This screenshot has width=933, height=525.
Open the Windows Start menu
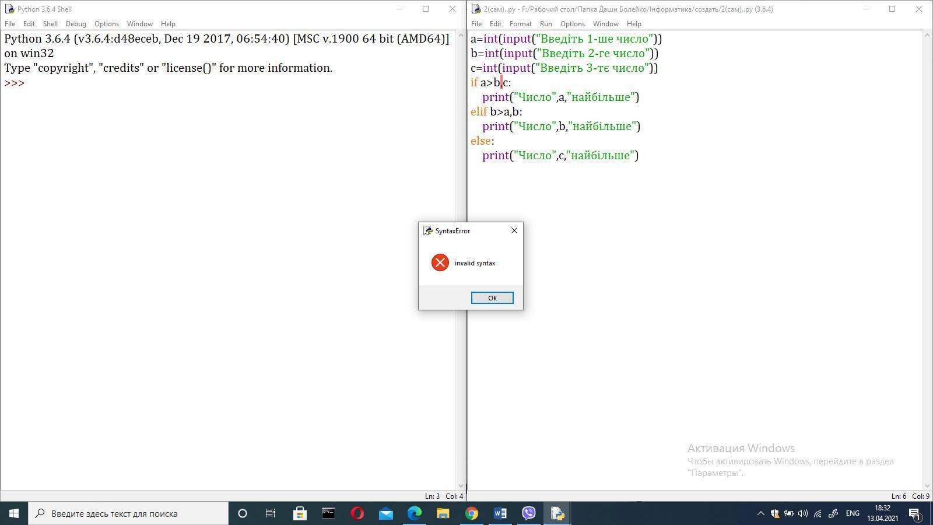click(14, 513)
